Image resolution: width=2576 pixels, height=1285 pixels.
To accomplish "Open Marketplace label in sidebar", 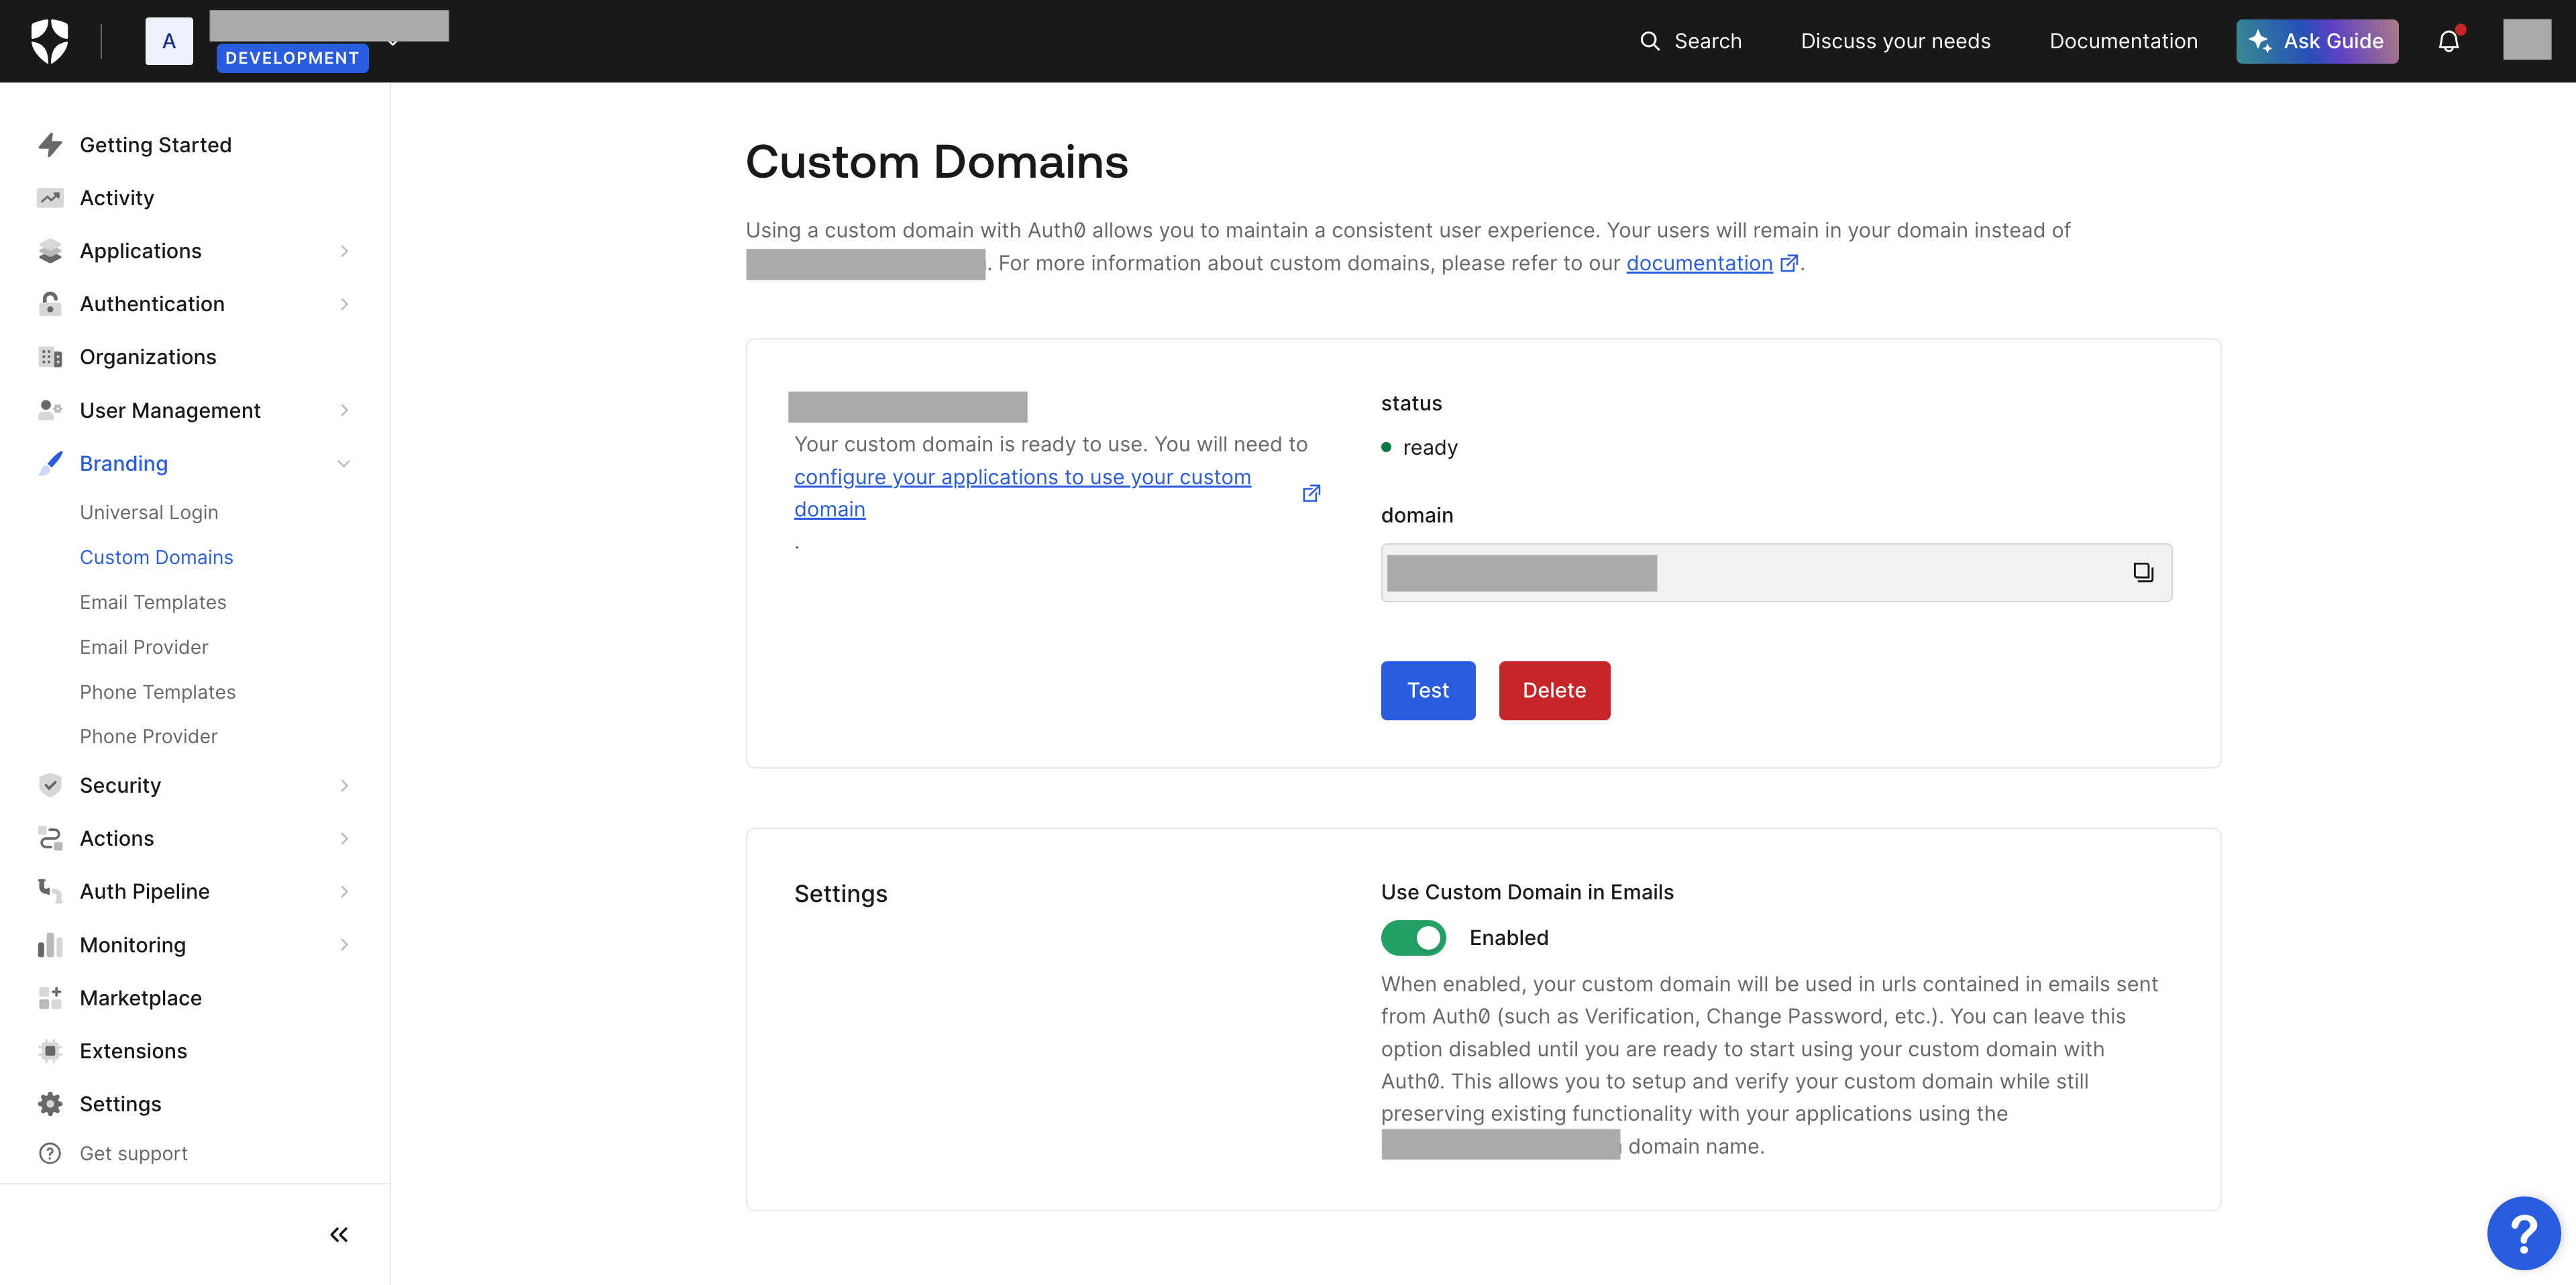I will point(141,997).
